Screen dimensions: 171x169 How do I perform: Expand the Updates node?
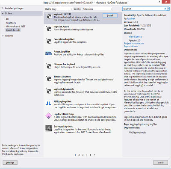coord(3,36)
